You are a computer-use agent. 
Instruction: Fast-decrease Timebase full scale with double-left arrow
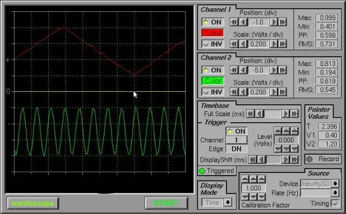[250, 113]
